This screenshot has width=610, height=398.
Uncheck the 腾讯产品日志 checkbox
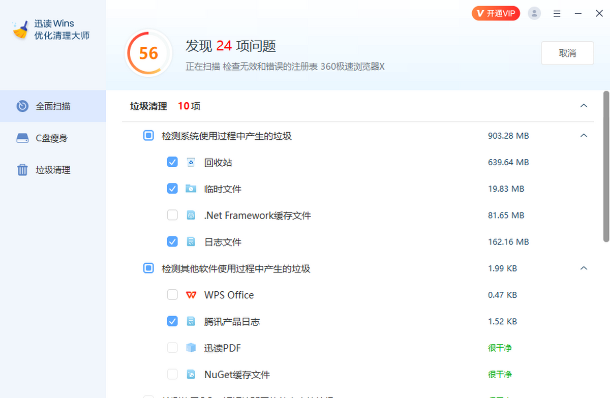coord(172,321)
